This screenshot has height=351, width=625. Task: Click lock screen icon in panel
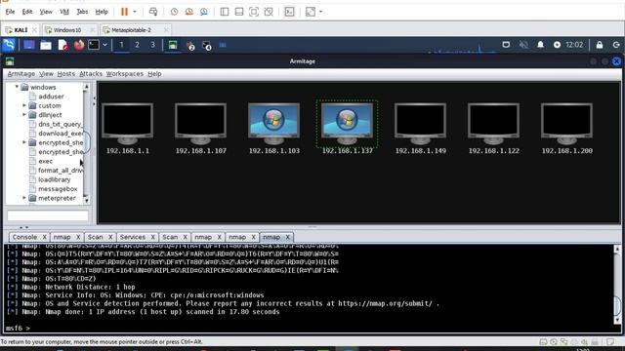tap(600, 45)
